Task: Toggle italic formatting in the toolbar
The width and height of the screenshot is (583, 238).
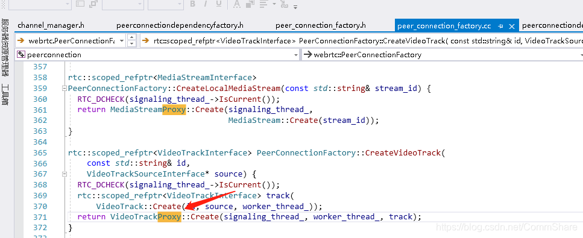Action: click(x=206, y=4)
